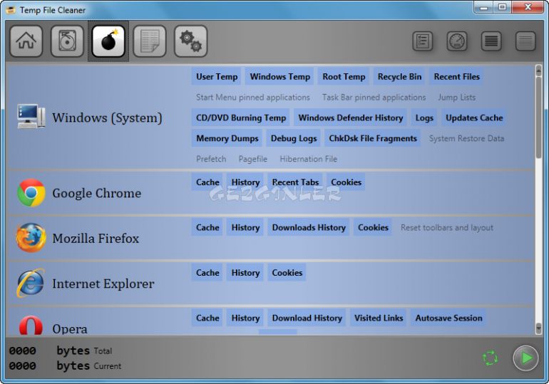This screenshot has height=384, width=549.
Task: Select the dense list view icon
Action: [491, 41]
